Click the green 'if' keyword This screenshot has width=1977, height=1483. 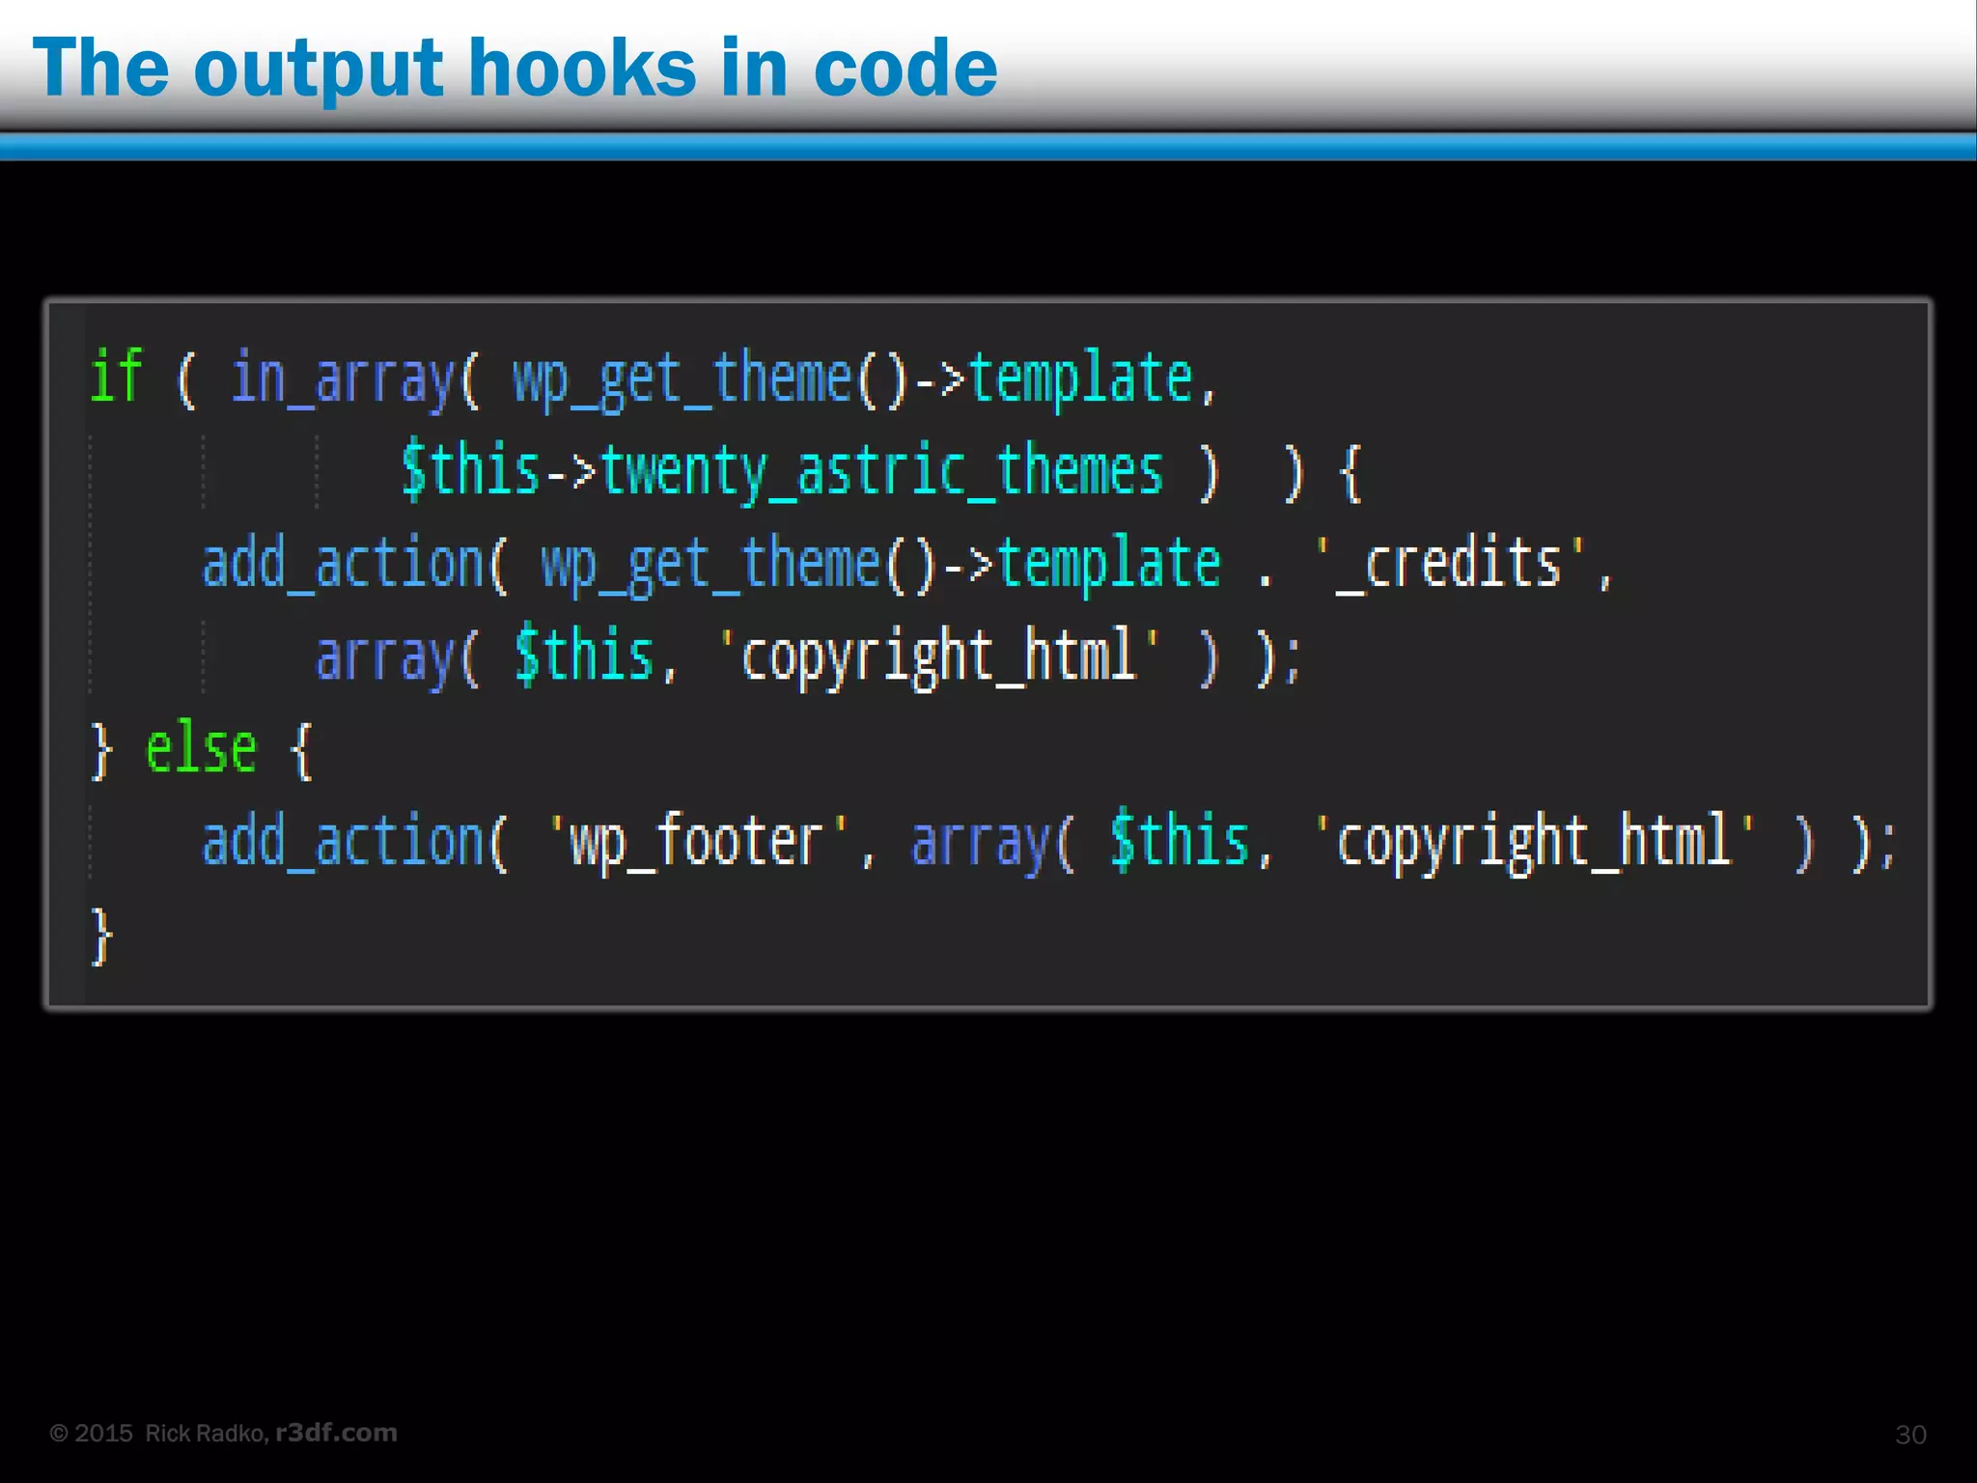(x=116, y=377)
